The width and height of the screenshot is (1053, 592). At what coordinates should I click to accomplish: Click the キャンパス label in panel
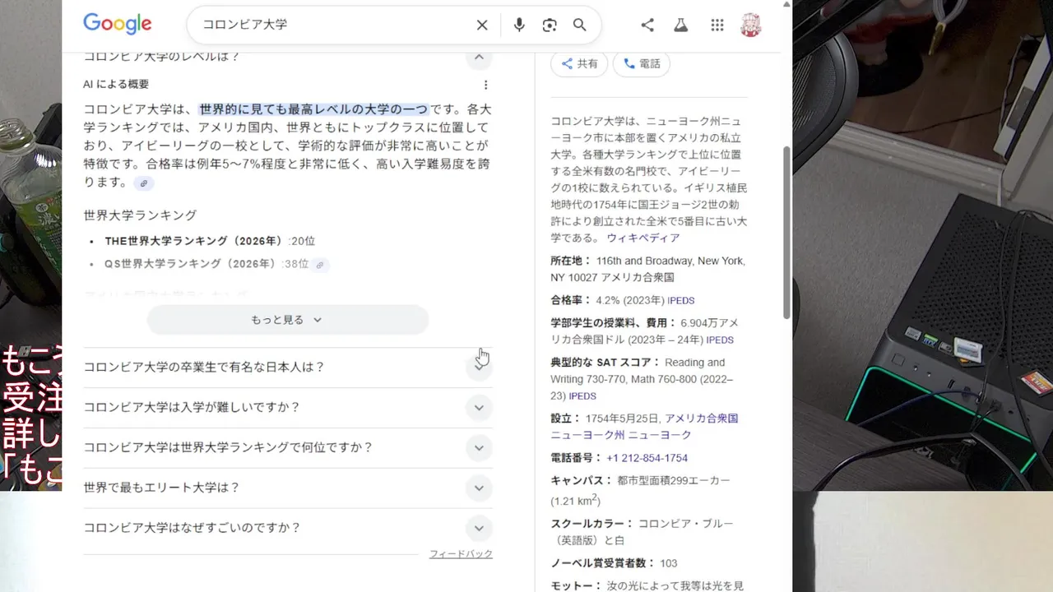click(x=582, y=480)
